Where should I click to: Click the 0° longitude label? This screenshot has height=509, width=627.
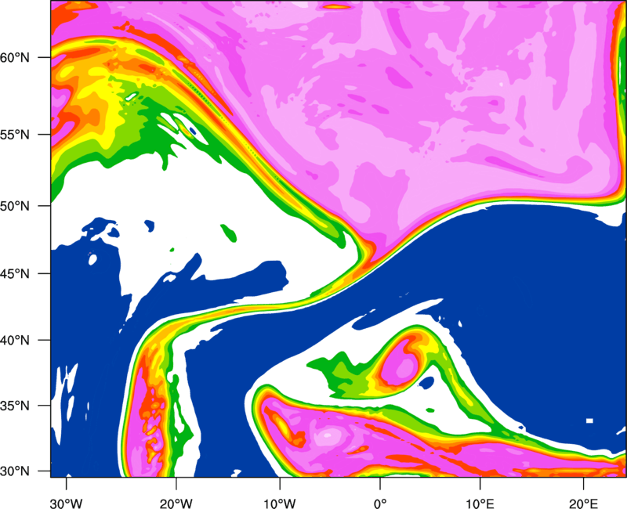point(380,504)
